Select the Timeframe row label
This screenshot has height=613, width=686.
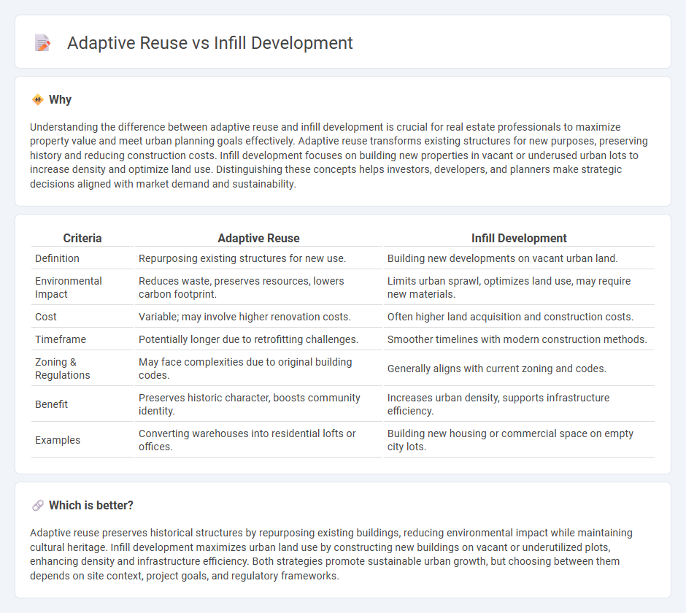point(61,339)
